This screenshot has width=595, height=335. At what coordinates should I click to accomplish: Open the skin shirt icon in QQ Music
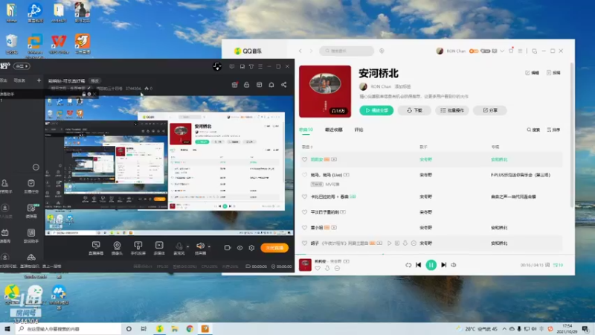tap(511, 51)
